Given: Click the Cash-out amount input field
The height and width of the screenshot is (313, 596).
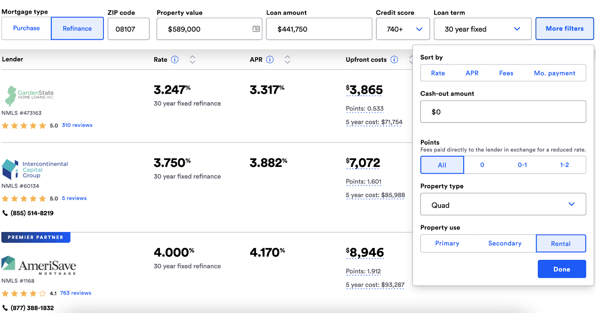Looking at the screenshot, I should 503,112.
